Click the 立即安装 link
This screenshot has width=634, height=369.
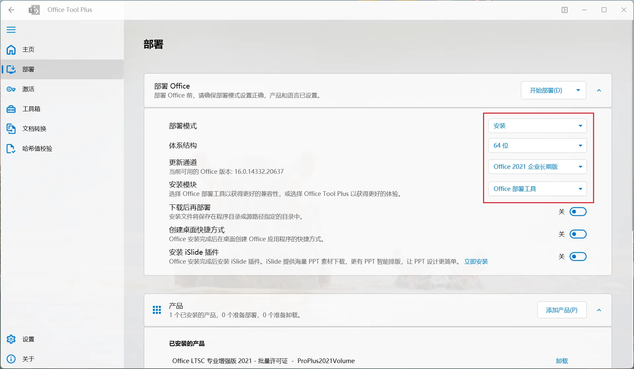tap(476, 262)
